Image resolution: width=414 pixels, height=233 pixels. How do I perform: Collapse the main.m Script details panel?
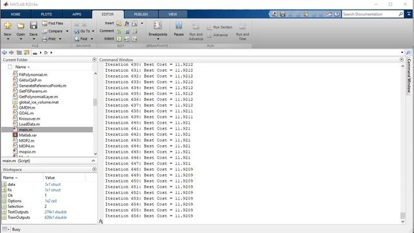click(93, 161)
